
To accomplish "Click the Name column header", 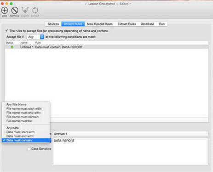I will [x=24, y=42].
